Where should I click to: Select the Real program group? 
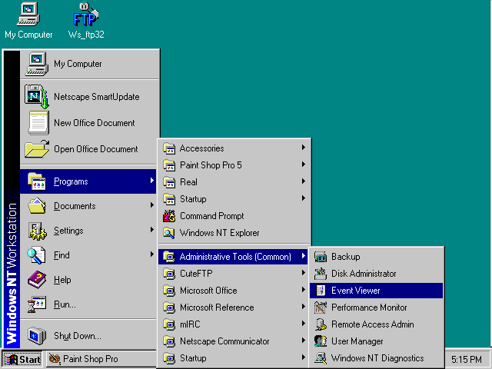point(233,182)
